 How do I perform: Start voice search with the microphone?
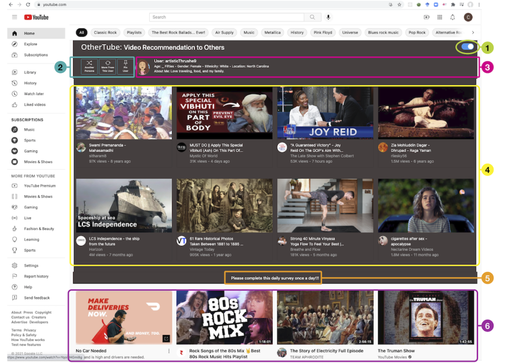click(328, 17)
